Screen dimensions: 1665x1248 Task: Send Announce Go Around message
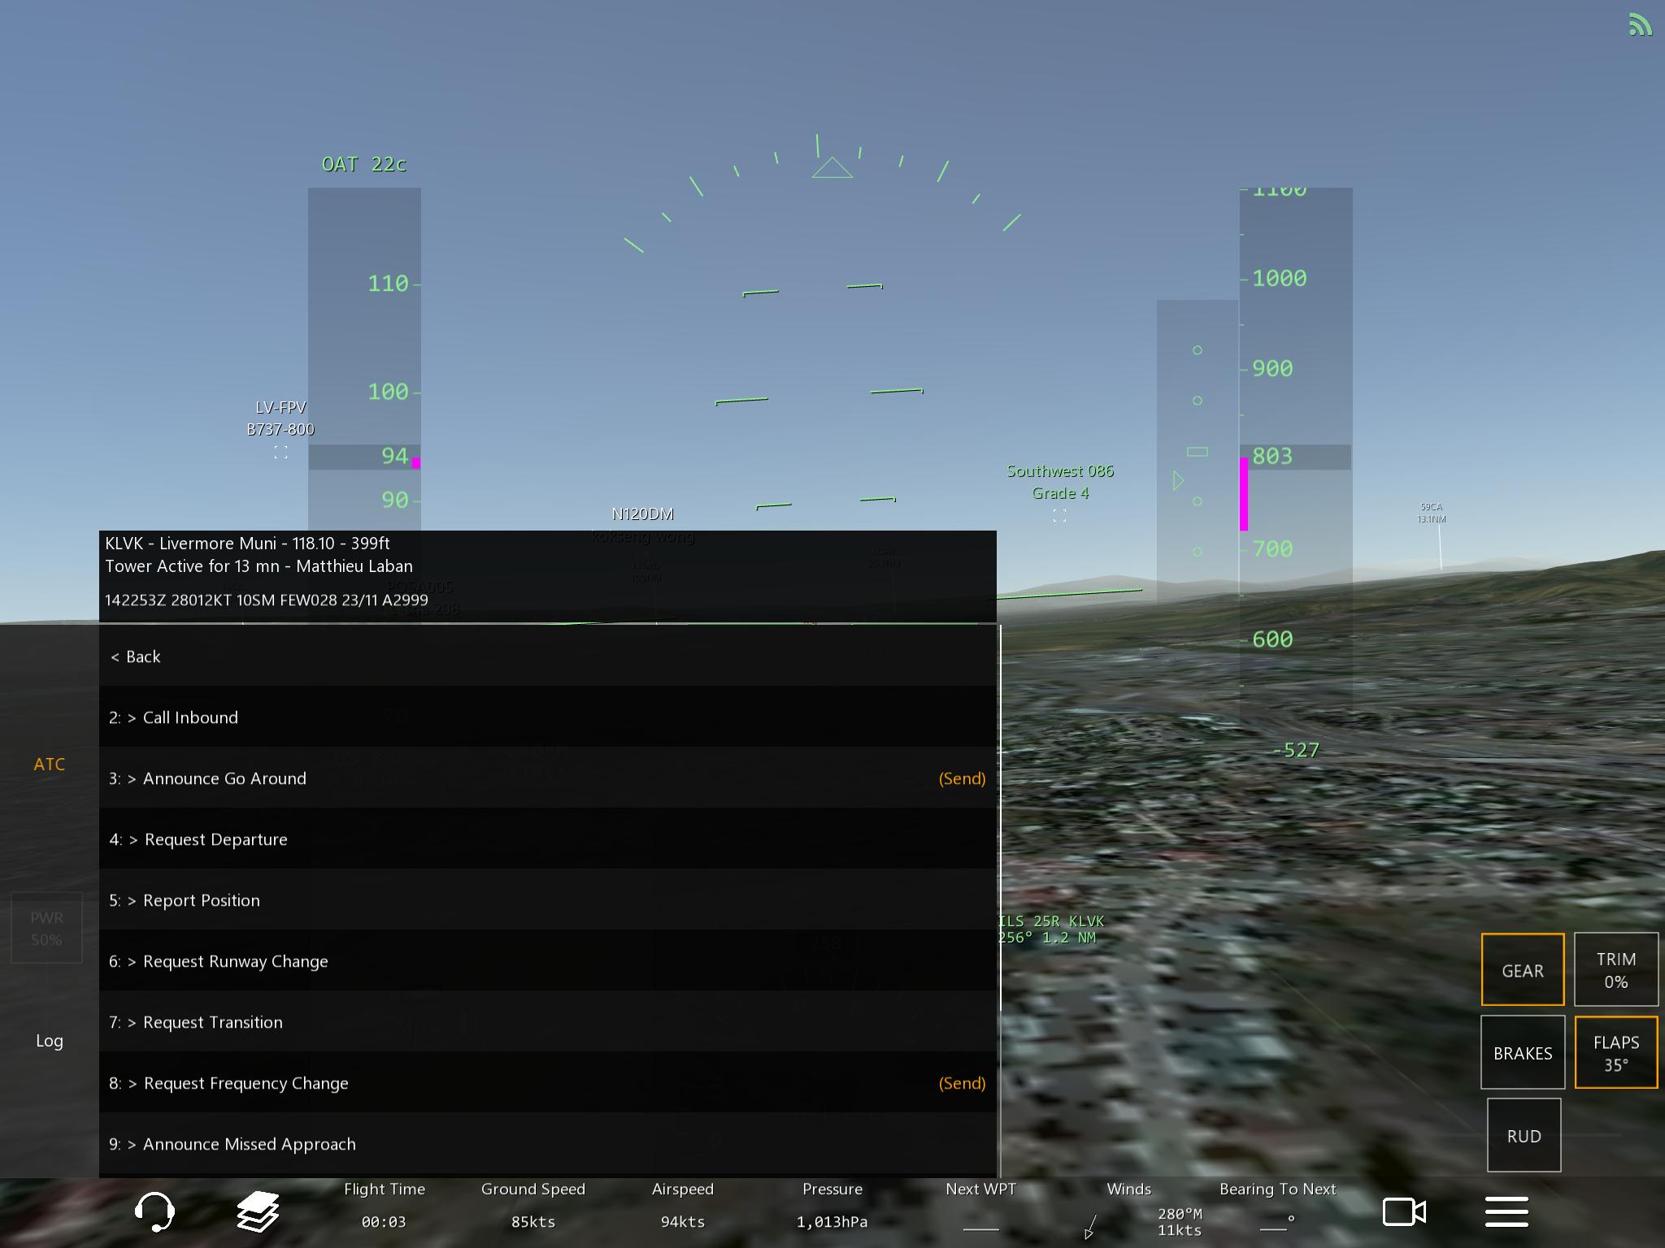(961, 778)
